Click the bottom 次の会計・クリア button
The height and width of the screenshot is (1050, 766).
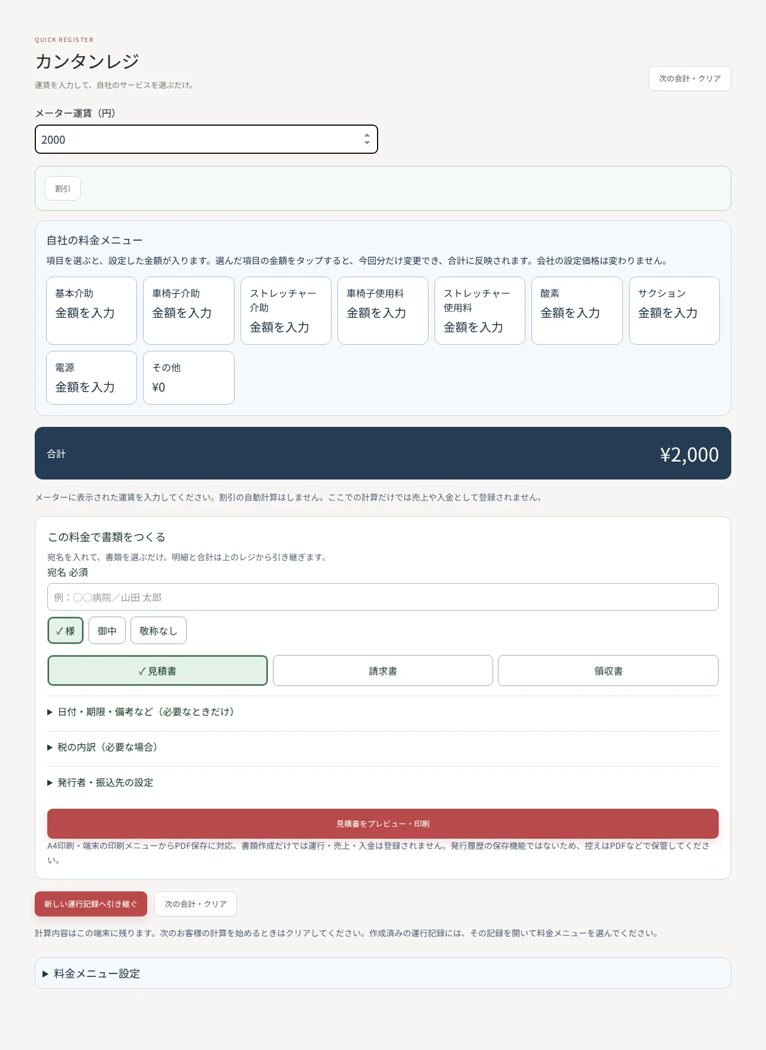coord(196,904)
